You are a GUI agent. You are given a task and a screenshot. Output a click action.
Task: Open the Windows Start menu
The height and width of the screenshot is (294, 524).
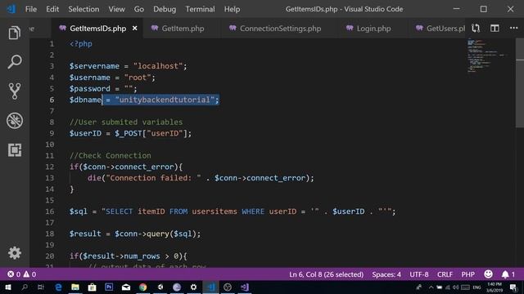coord(7,287)
